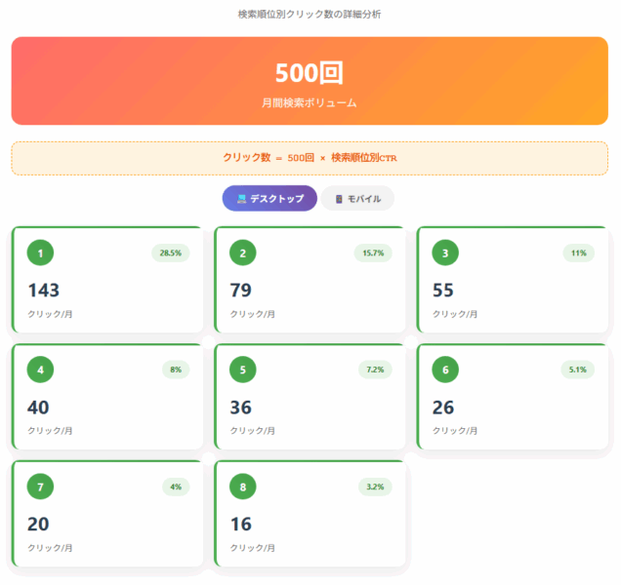
Task: Click the phone icon in モバイル tab
Action: (x=339, y=198)
